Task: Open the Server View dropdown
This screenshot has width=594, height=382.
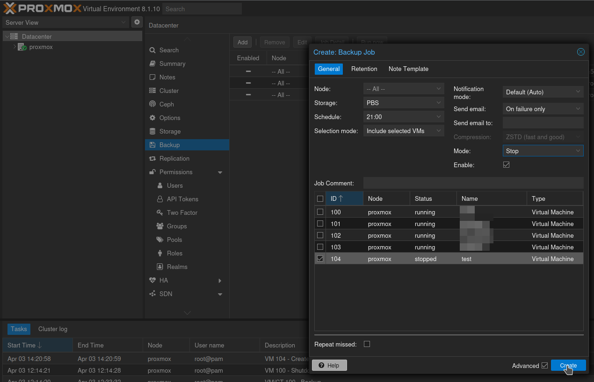Action: [x=65, y=22]
